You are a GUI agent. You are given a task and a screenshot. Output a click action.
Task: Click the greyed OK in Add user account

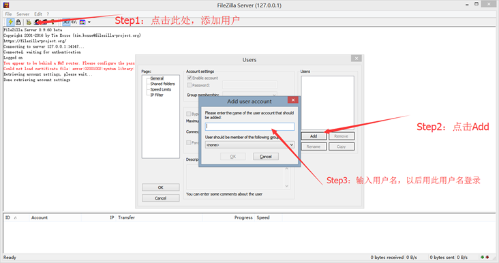tap(233, 157)
